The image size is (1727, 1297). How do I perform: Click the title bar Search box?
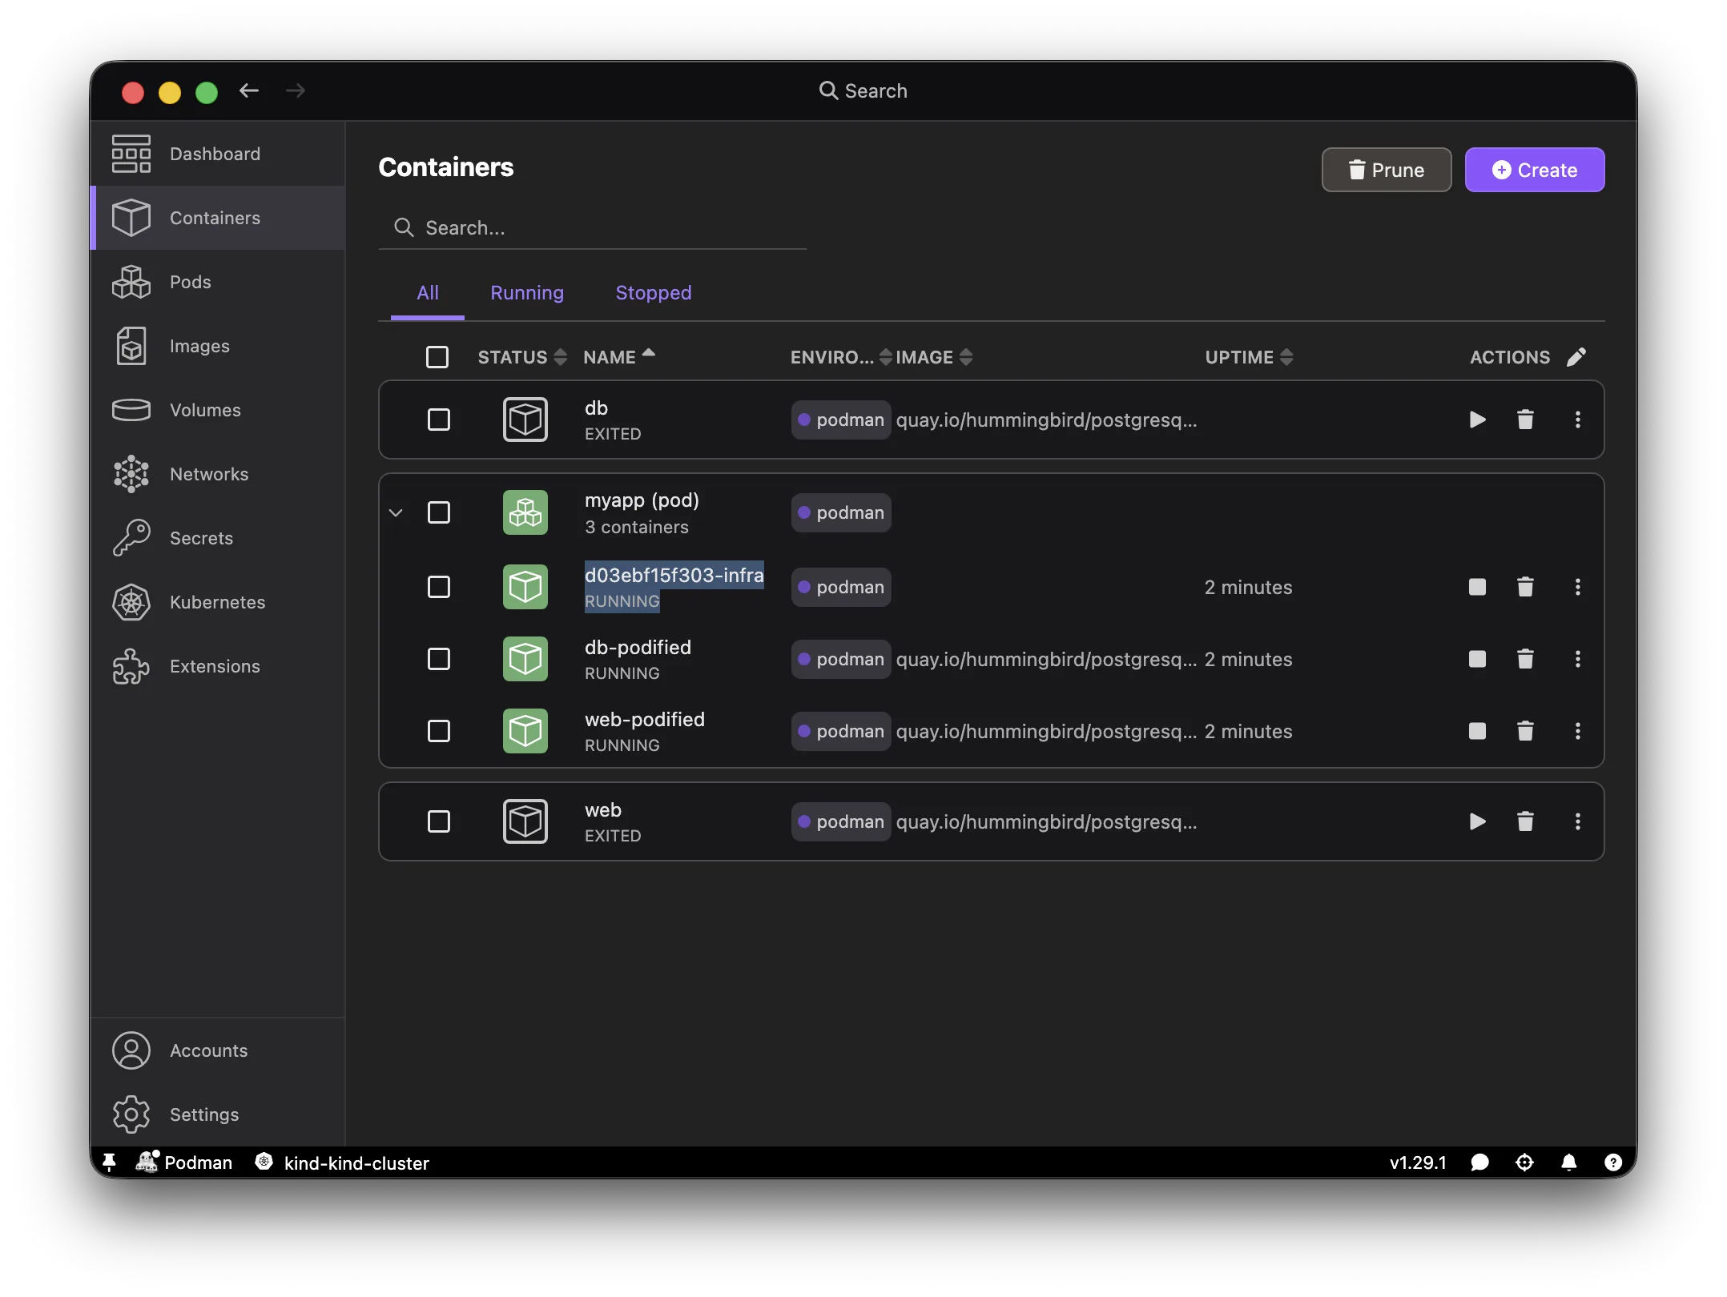[863, 90]
